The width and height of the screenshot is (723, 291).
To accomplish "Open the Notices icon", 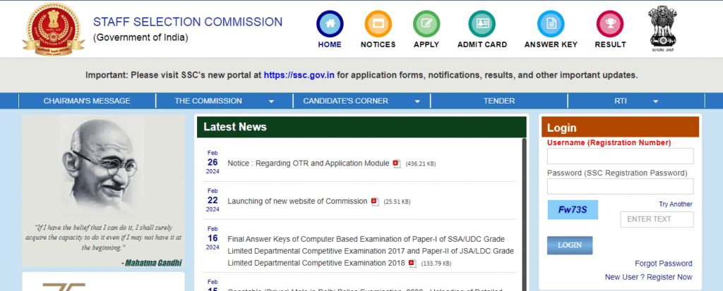I will [378, 24].
